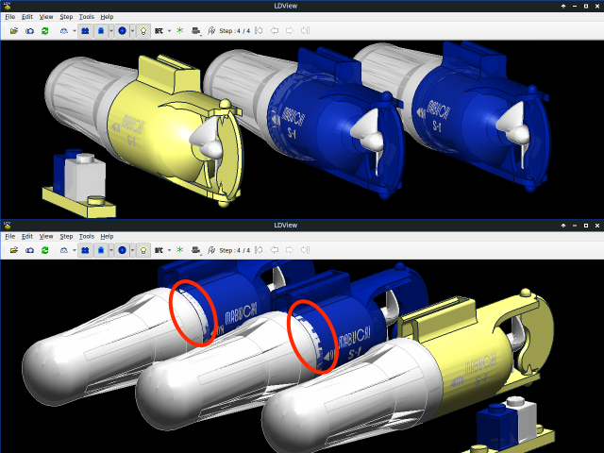The height and width of the screenshot is (453, 604).
Task: Click green star icon in upper window toolbar
Action: (x=180, y=30)
